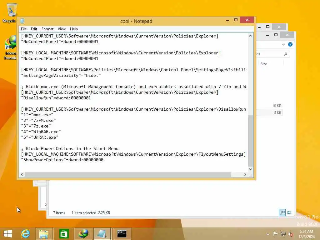The width and height of the screenshot is (320, 240).
Task: Click the "5"="UnRAR.exe" line
Action: pyautogui.click(x=40, y=137)
